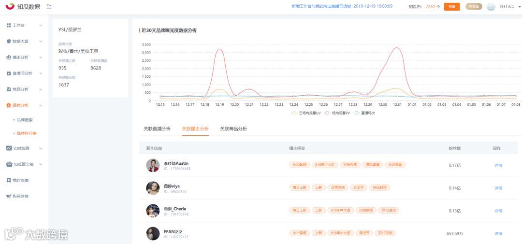Viewport: 522px width, 244px height.
Task: Open 薇娅viya's avatar thumbnail
Action: [x=153, y=188]
